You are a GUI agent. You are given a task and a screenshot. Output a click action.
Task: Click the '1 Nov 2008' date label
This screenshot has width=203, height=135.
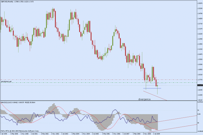[147, 134]
